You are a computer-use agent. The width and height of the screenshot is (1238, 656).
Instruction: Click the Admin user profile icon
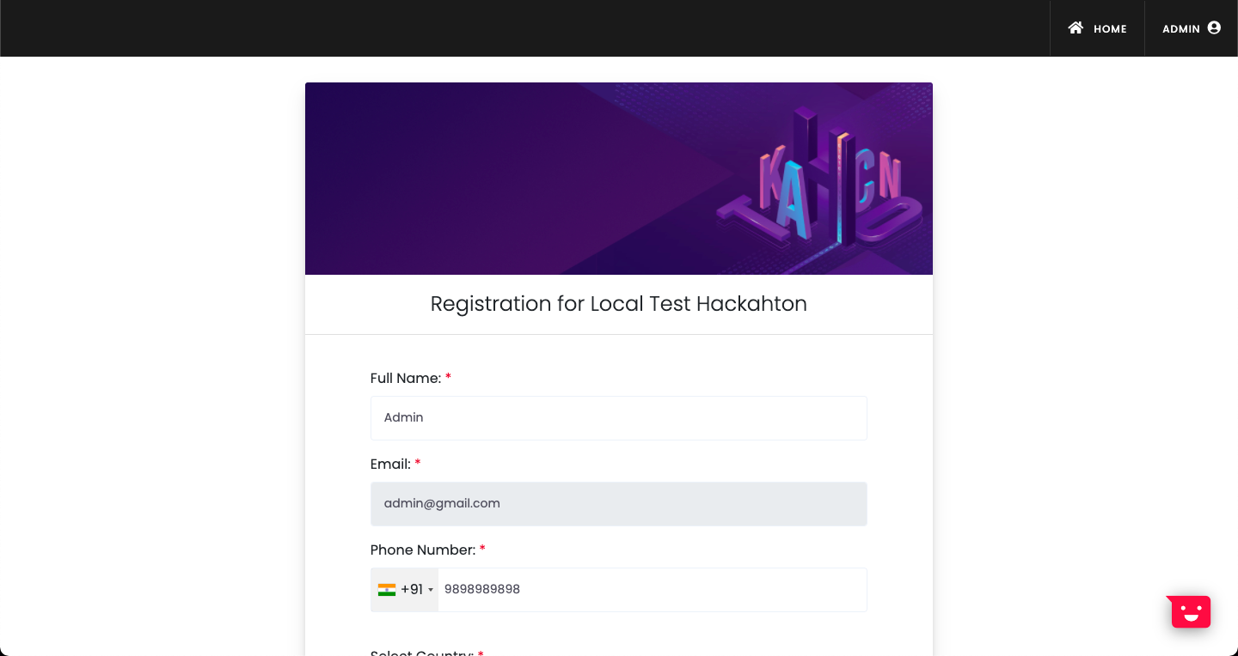tap(1214, 27)
